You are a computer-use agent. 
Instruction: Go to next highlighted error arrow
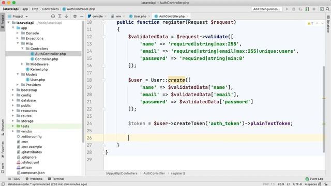tap(322, 23)
